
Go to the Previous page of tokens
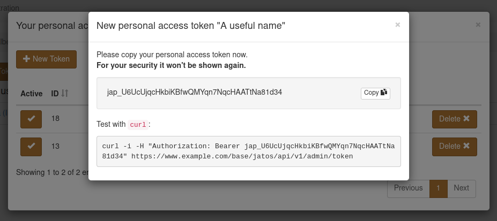[x=408, y=188]
